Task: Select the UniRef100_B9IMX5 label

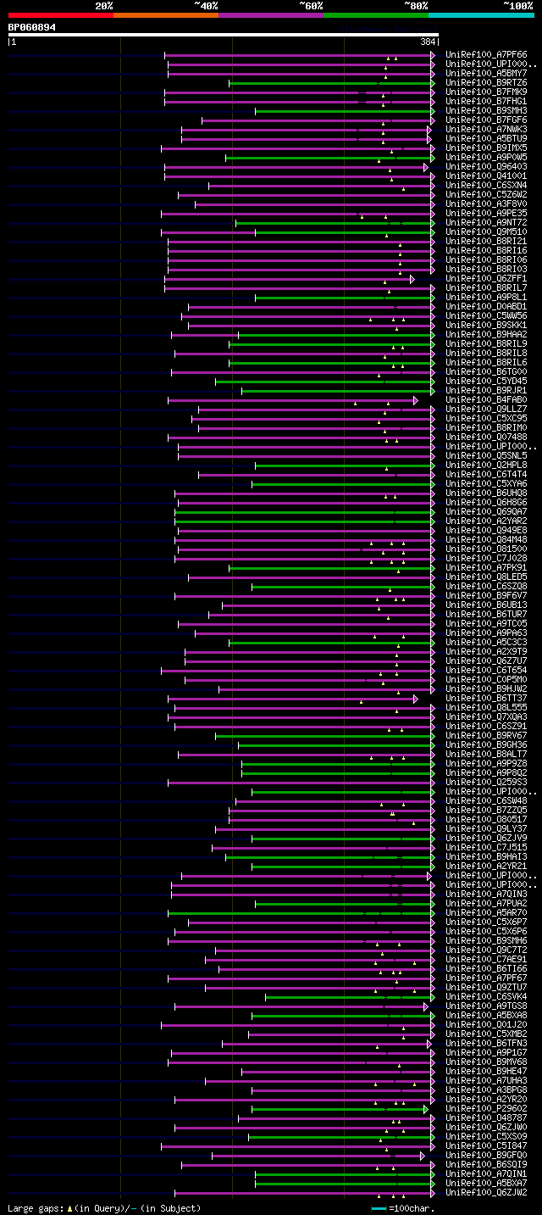Action: click(x=486, y=148)
